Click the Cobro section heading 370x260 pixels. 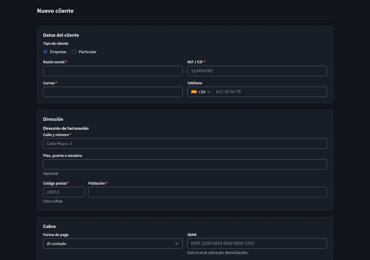pyautogui.click(x=49, y=226)
